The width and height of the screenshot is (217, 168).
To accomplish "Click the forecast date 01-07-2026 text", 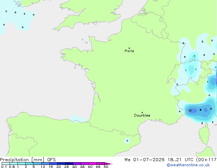I will click(149, 160).
